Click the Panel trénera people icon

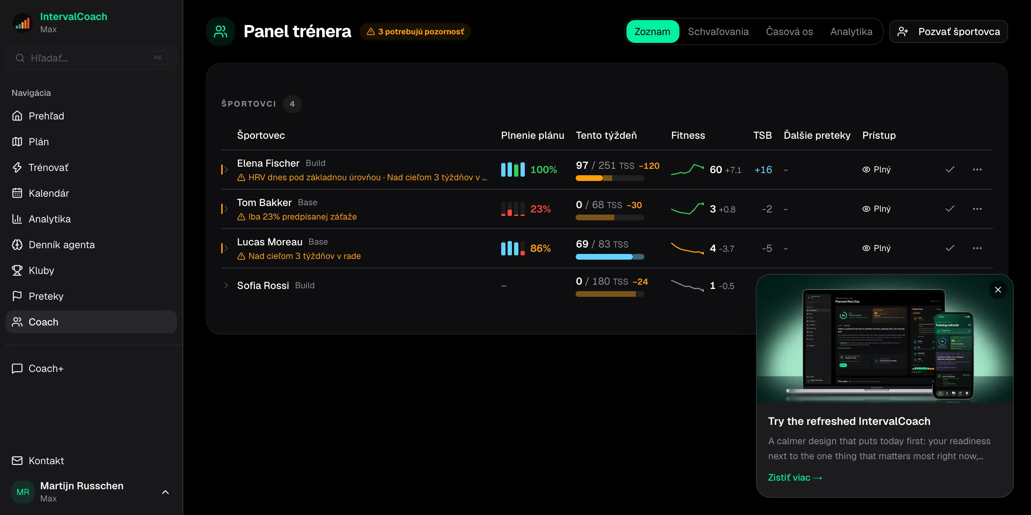pos(221,31)
